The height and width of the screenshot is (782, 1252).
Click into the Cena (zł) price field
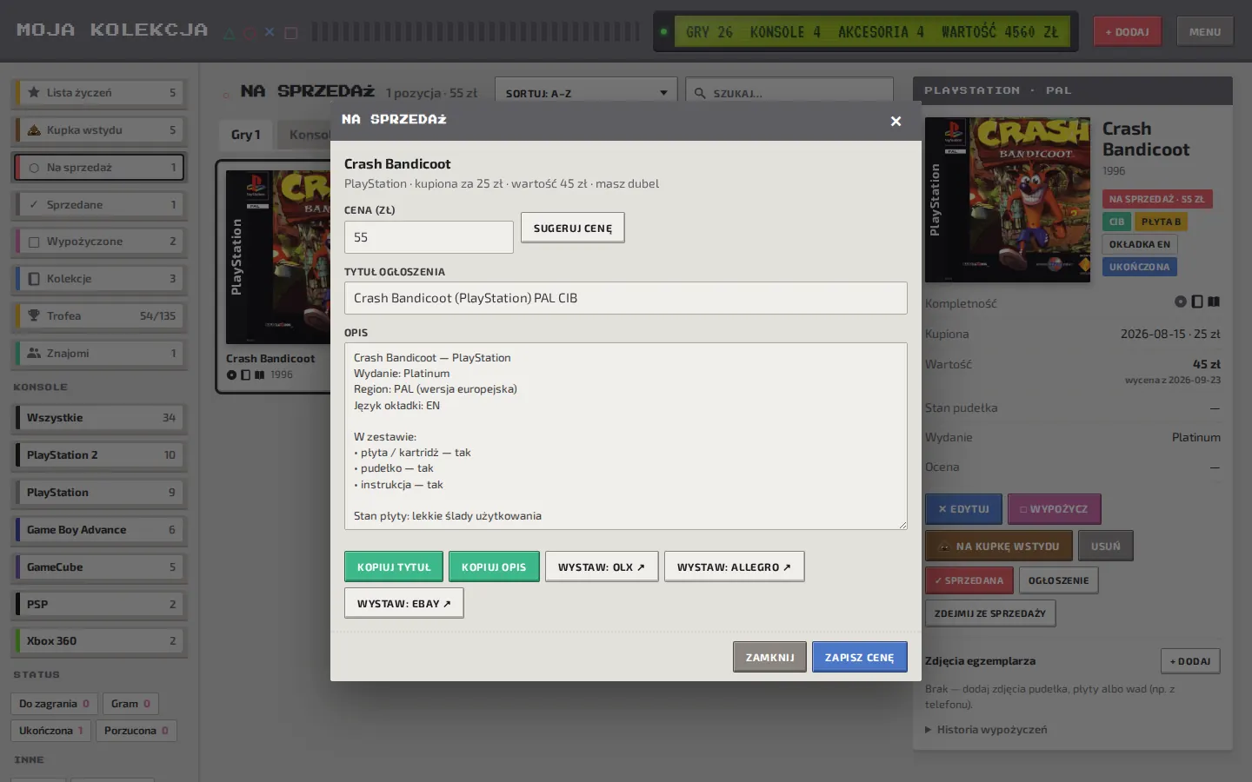pos(429,237)
